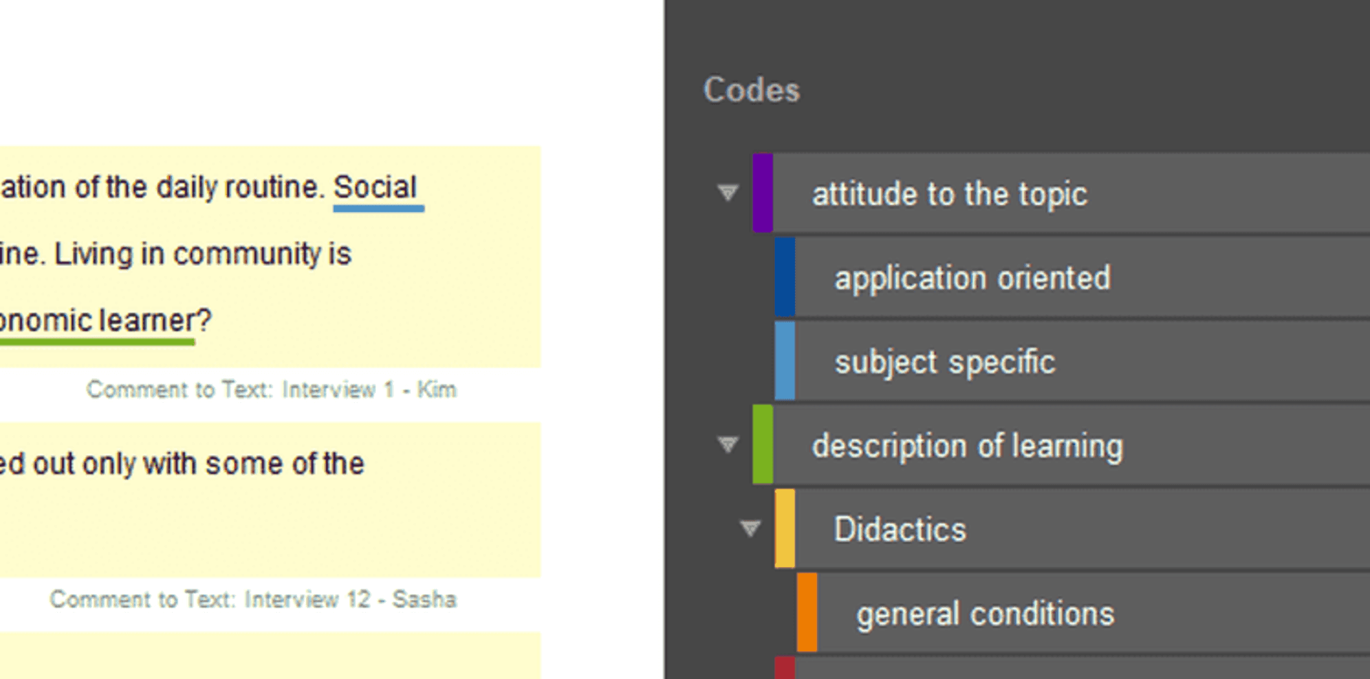Click the "Codes" panel header
Screen dimensions: 1370x679
[x=751, y=89]
